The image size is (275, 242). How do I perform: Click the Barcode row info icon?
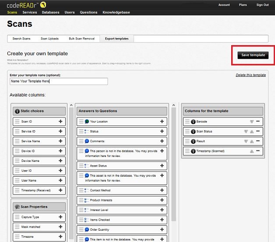[193, 122]
